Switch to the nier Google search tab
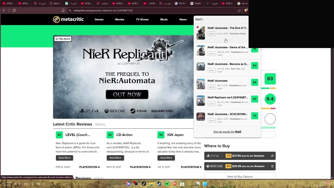 [243, 3]
